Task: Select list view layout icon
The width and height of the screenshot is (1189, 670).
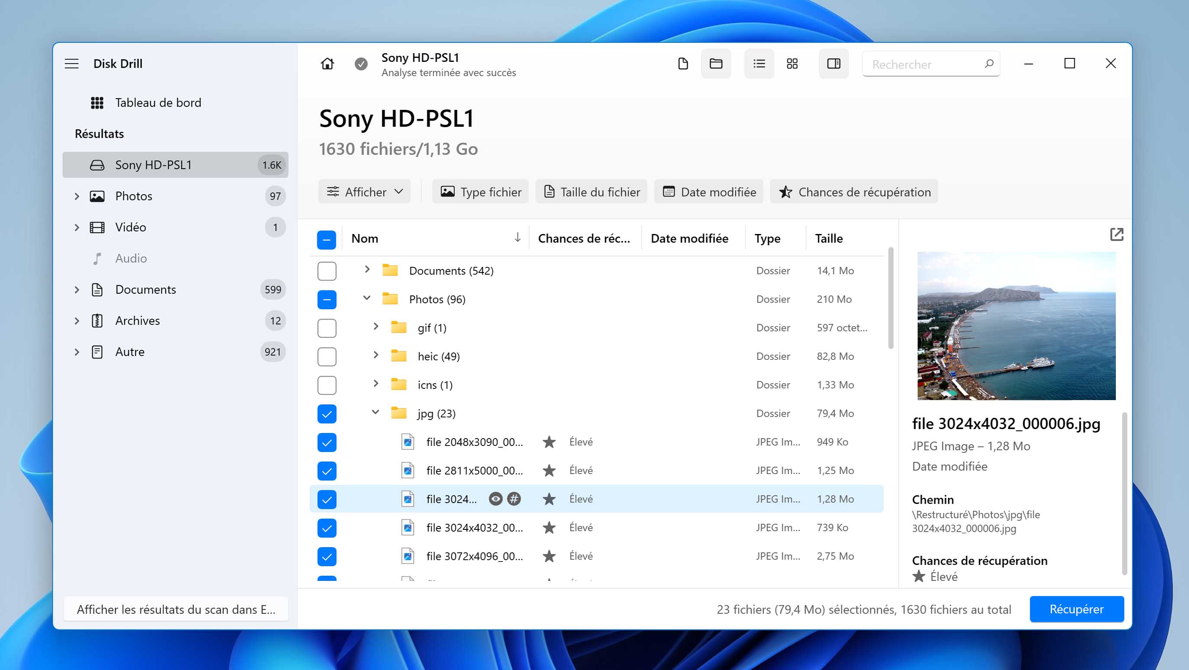Action: (759, 64)
